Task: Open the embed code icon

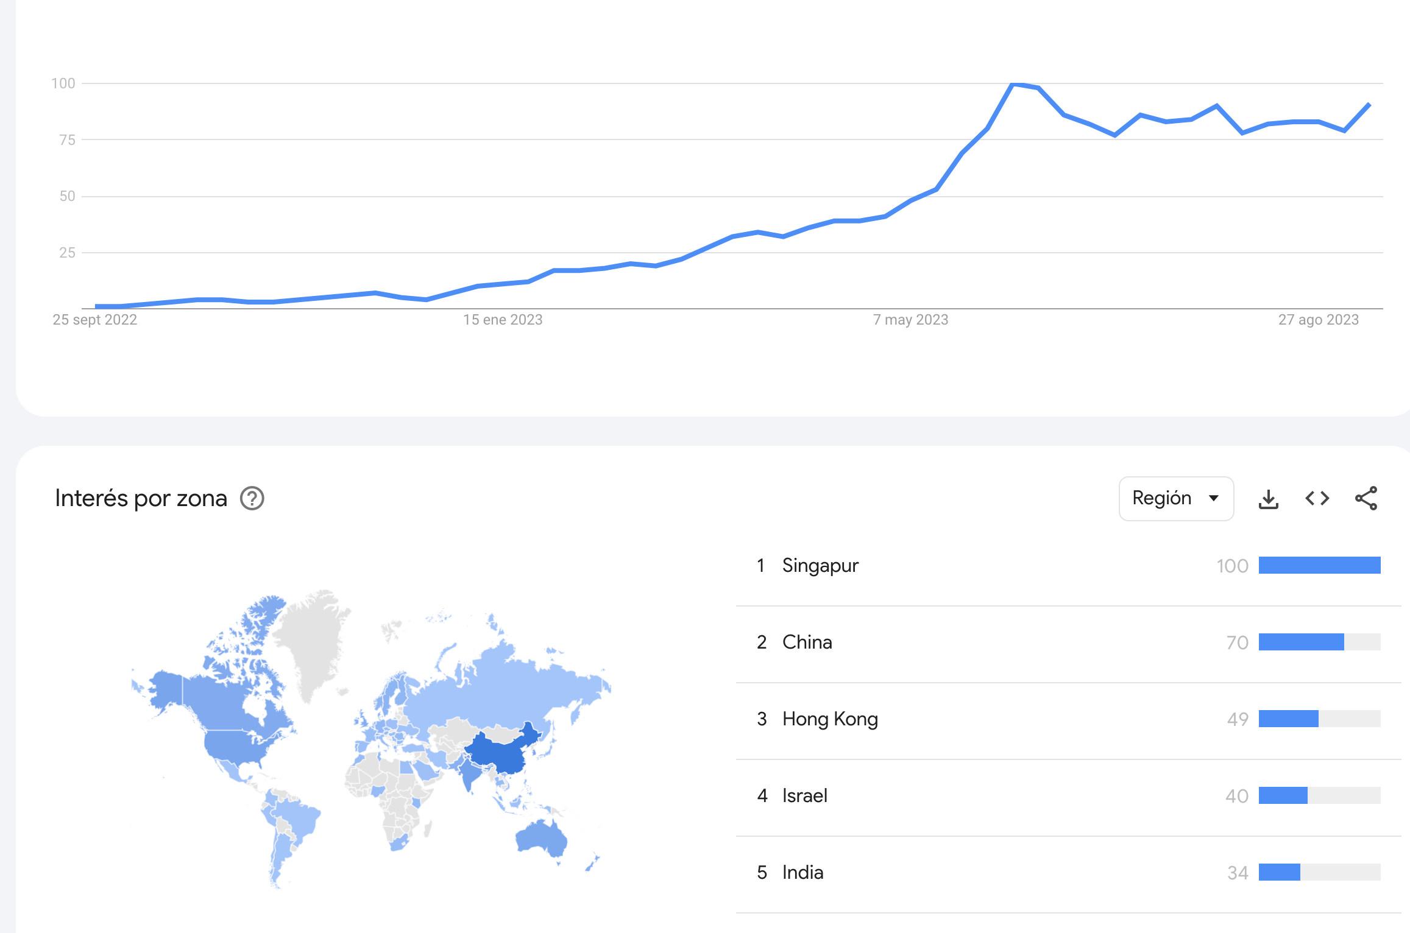Action: (1317, 499)
